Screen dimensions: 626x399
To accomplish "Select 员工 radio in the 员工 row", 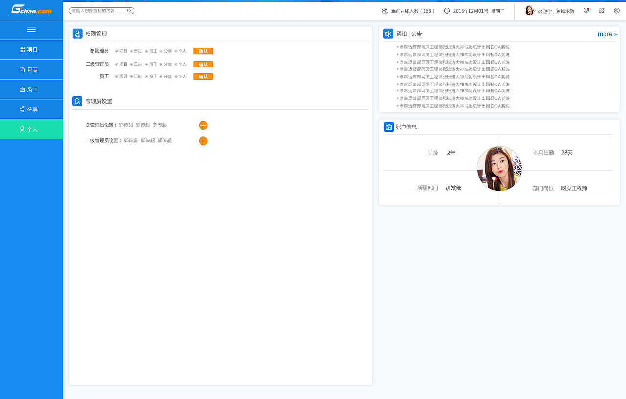I will (x=146, y=76).
